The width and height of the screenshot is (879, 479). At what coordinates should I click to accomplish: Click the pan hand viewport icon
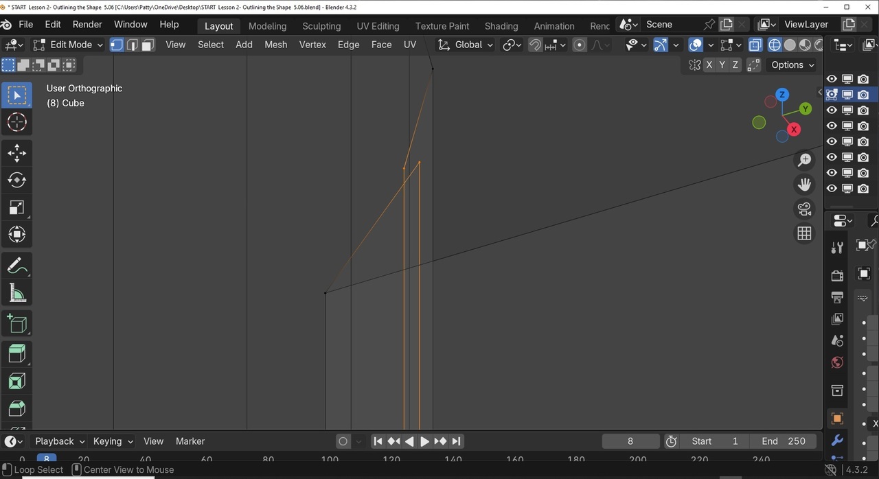(x=804, y=185)
